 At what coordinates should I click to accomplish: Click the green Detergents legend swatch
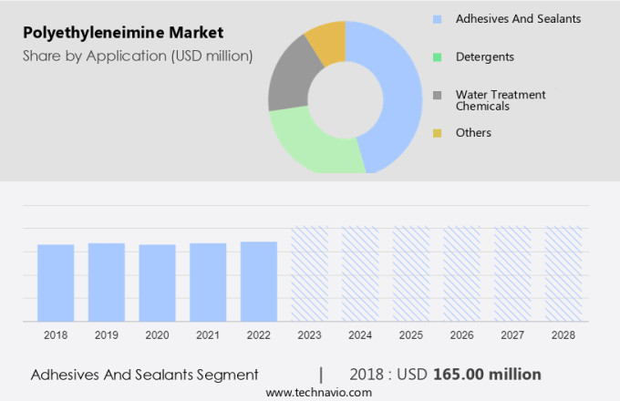[x=438, y=57]
